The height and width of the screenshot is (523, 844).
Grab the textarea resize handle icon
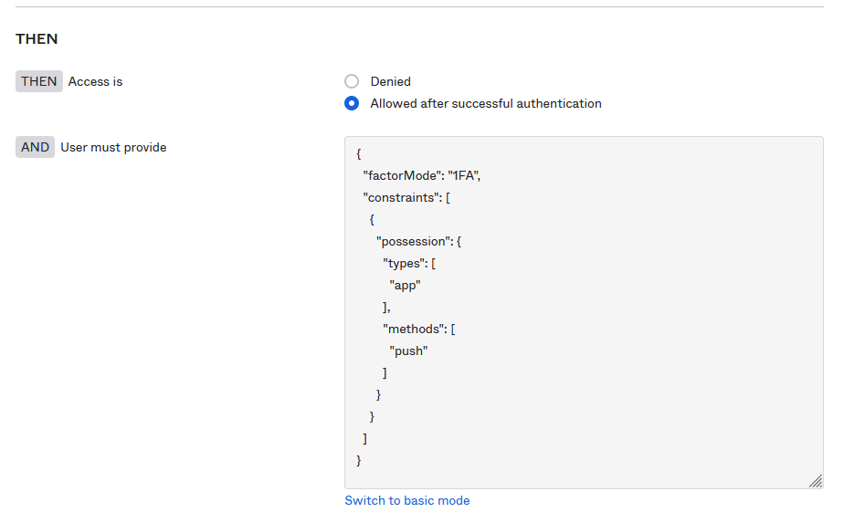point(815,481)
